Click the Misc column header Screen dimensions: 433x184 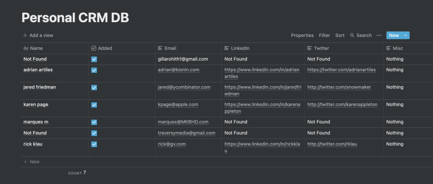[408, 48]
